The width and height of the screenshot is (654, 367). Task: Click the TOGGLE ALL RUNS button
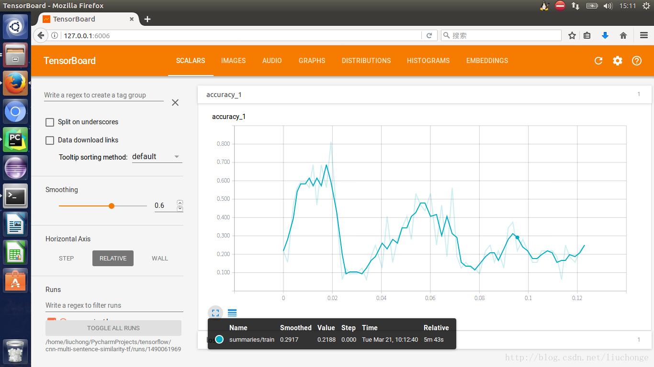(x=113, y=328)
